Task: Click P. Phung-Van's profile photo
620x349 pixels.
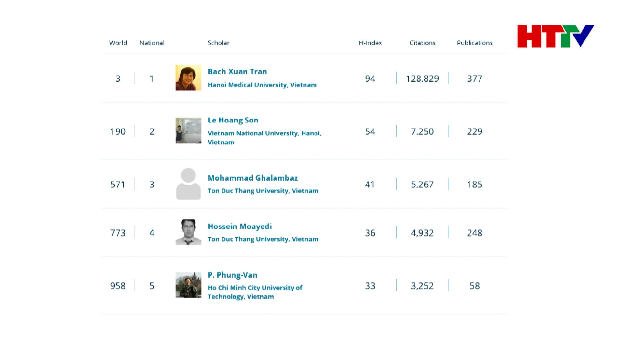Action: 188,285
